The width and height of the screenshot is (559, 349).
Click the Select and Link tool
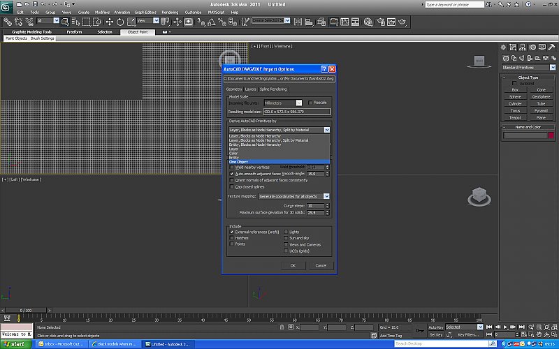coord(8,22)
